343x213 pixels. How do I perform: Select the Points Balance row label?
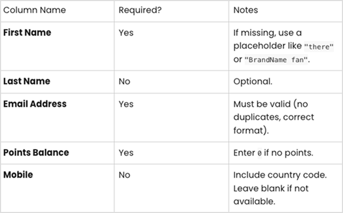pyautogui.click(x=36, y=152)
